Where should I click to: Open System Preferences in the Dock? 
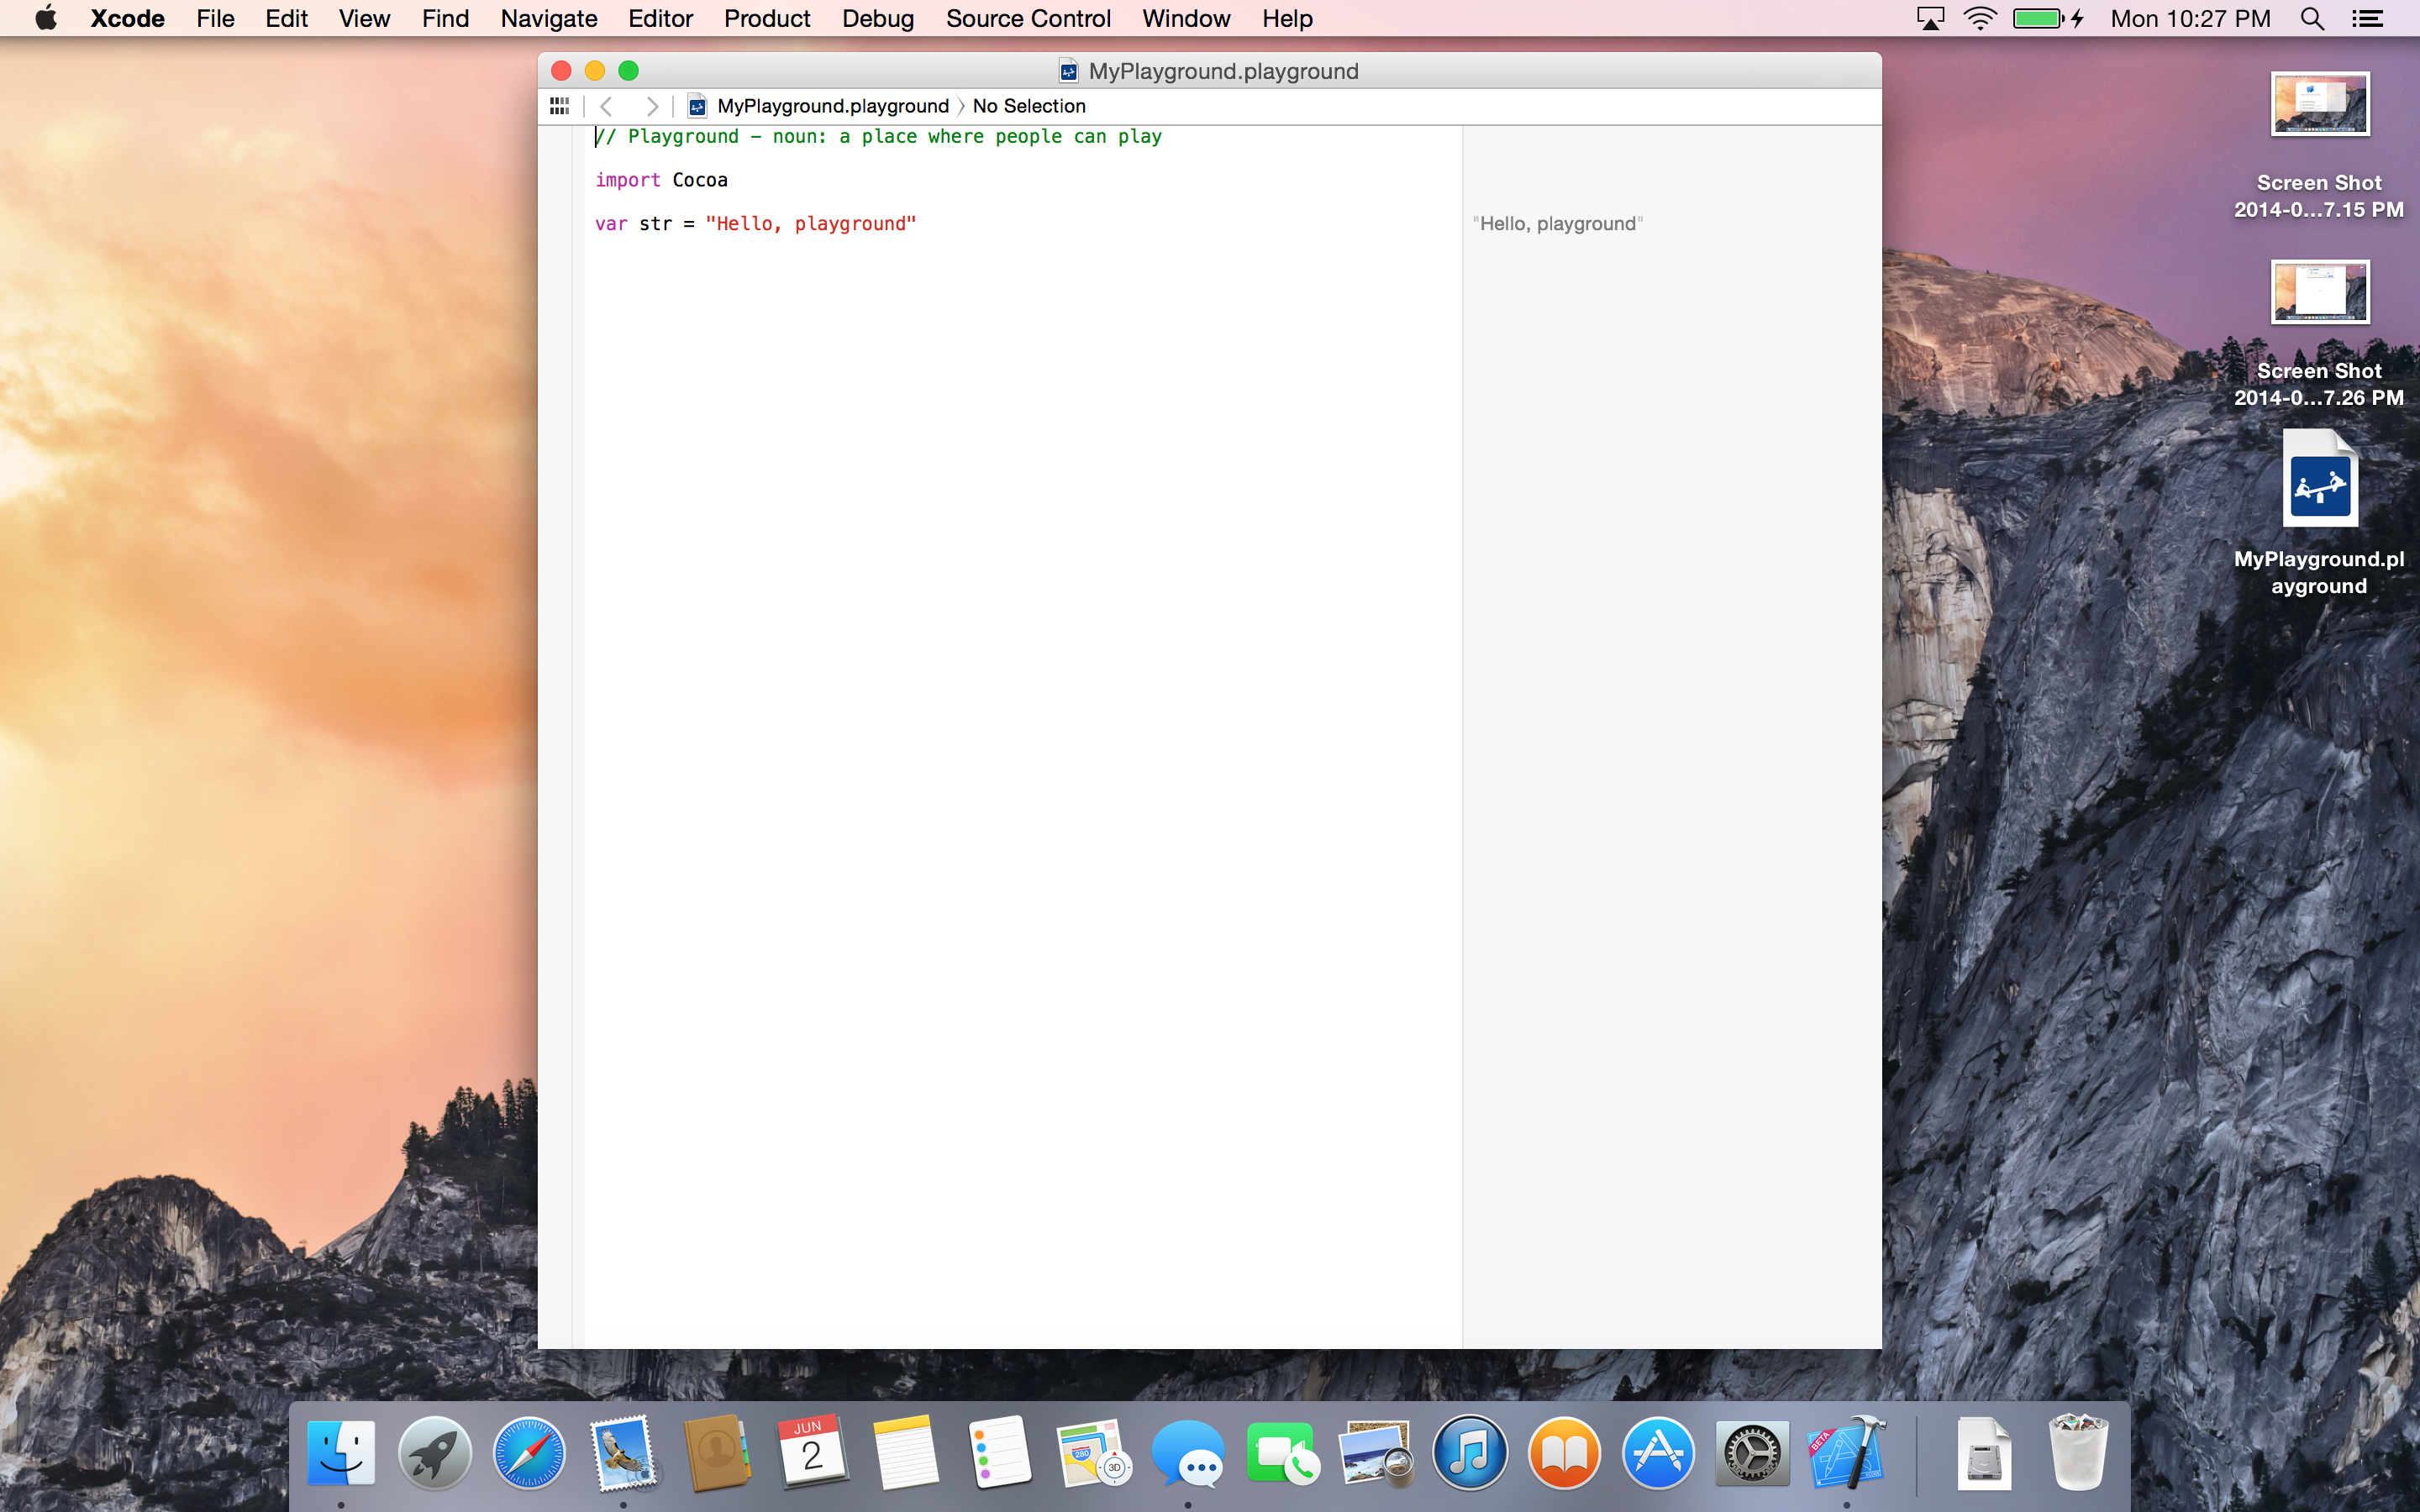pyautogui.click(x=1752, y=1453)
